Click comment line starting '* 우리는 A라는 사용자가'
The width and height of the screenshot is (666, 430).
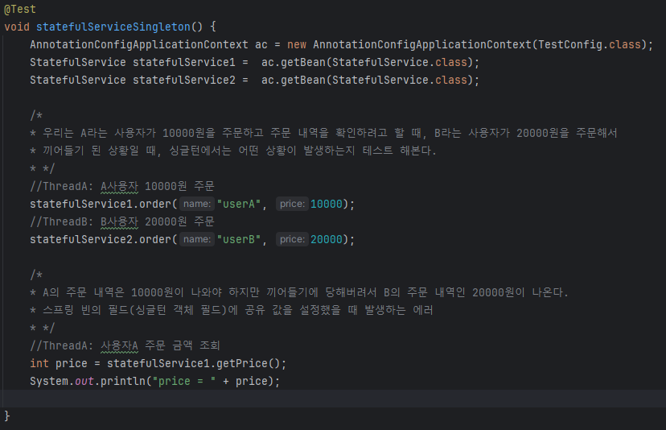click(323, 133)
